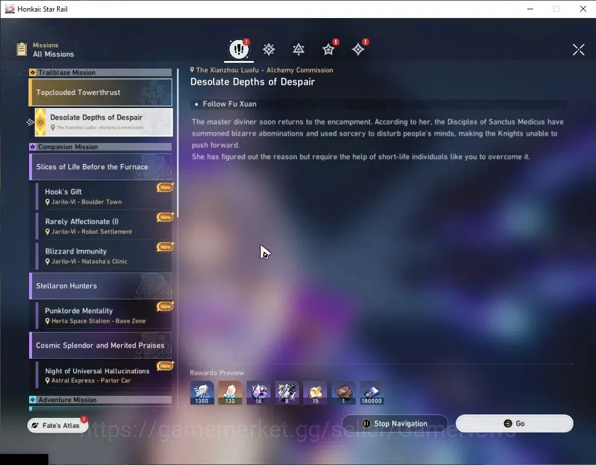Image resolution: width=596 pixels, height=465 pixels.
Task: Collapse Cosmic Splendor and Merited Praises group
Action: click(100, 345)
